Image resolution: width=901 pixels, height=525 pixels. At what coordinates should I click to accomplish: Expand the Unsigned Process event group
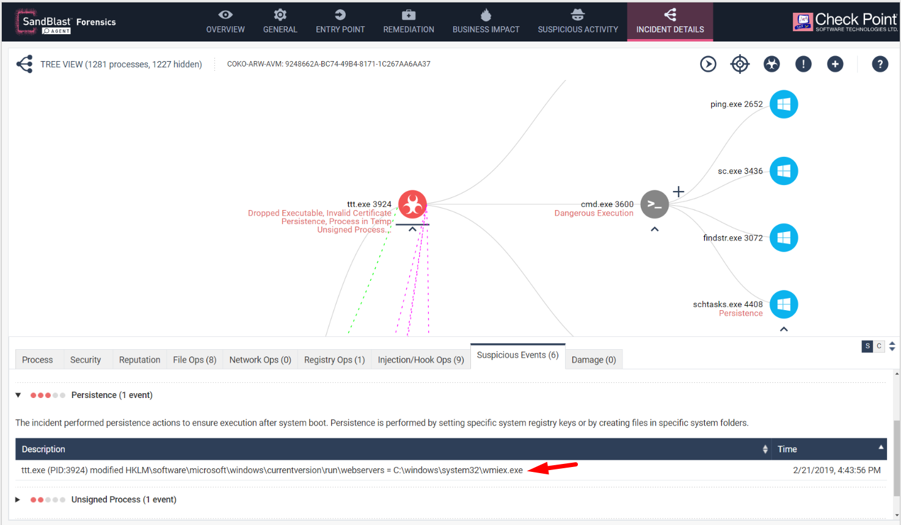click(18, 499)
